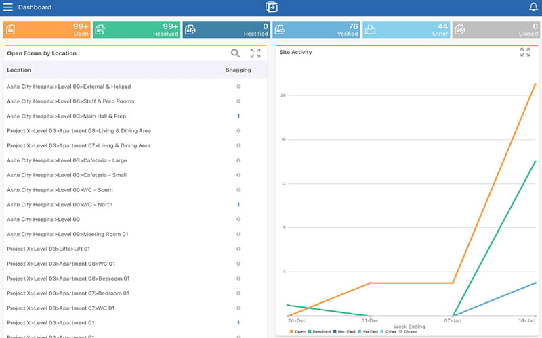Select row Level 03>Cafeteria - Small
Screen dimensions: 542x338
tap(135, 175)
